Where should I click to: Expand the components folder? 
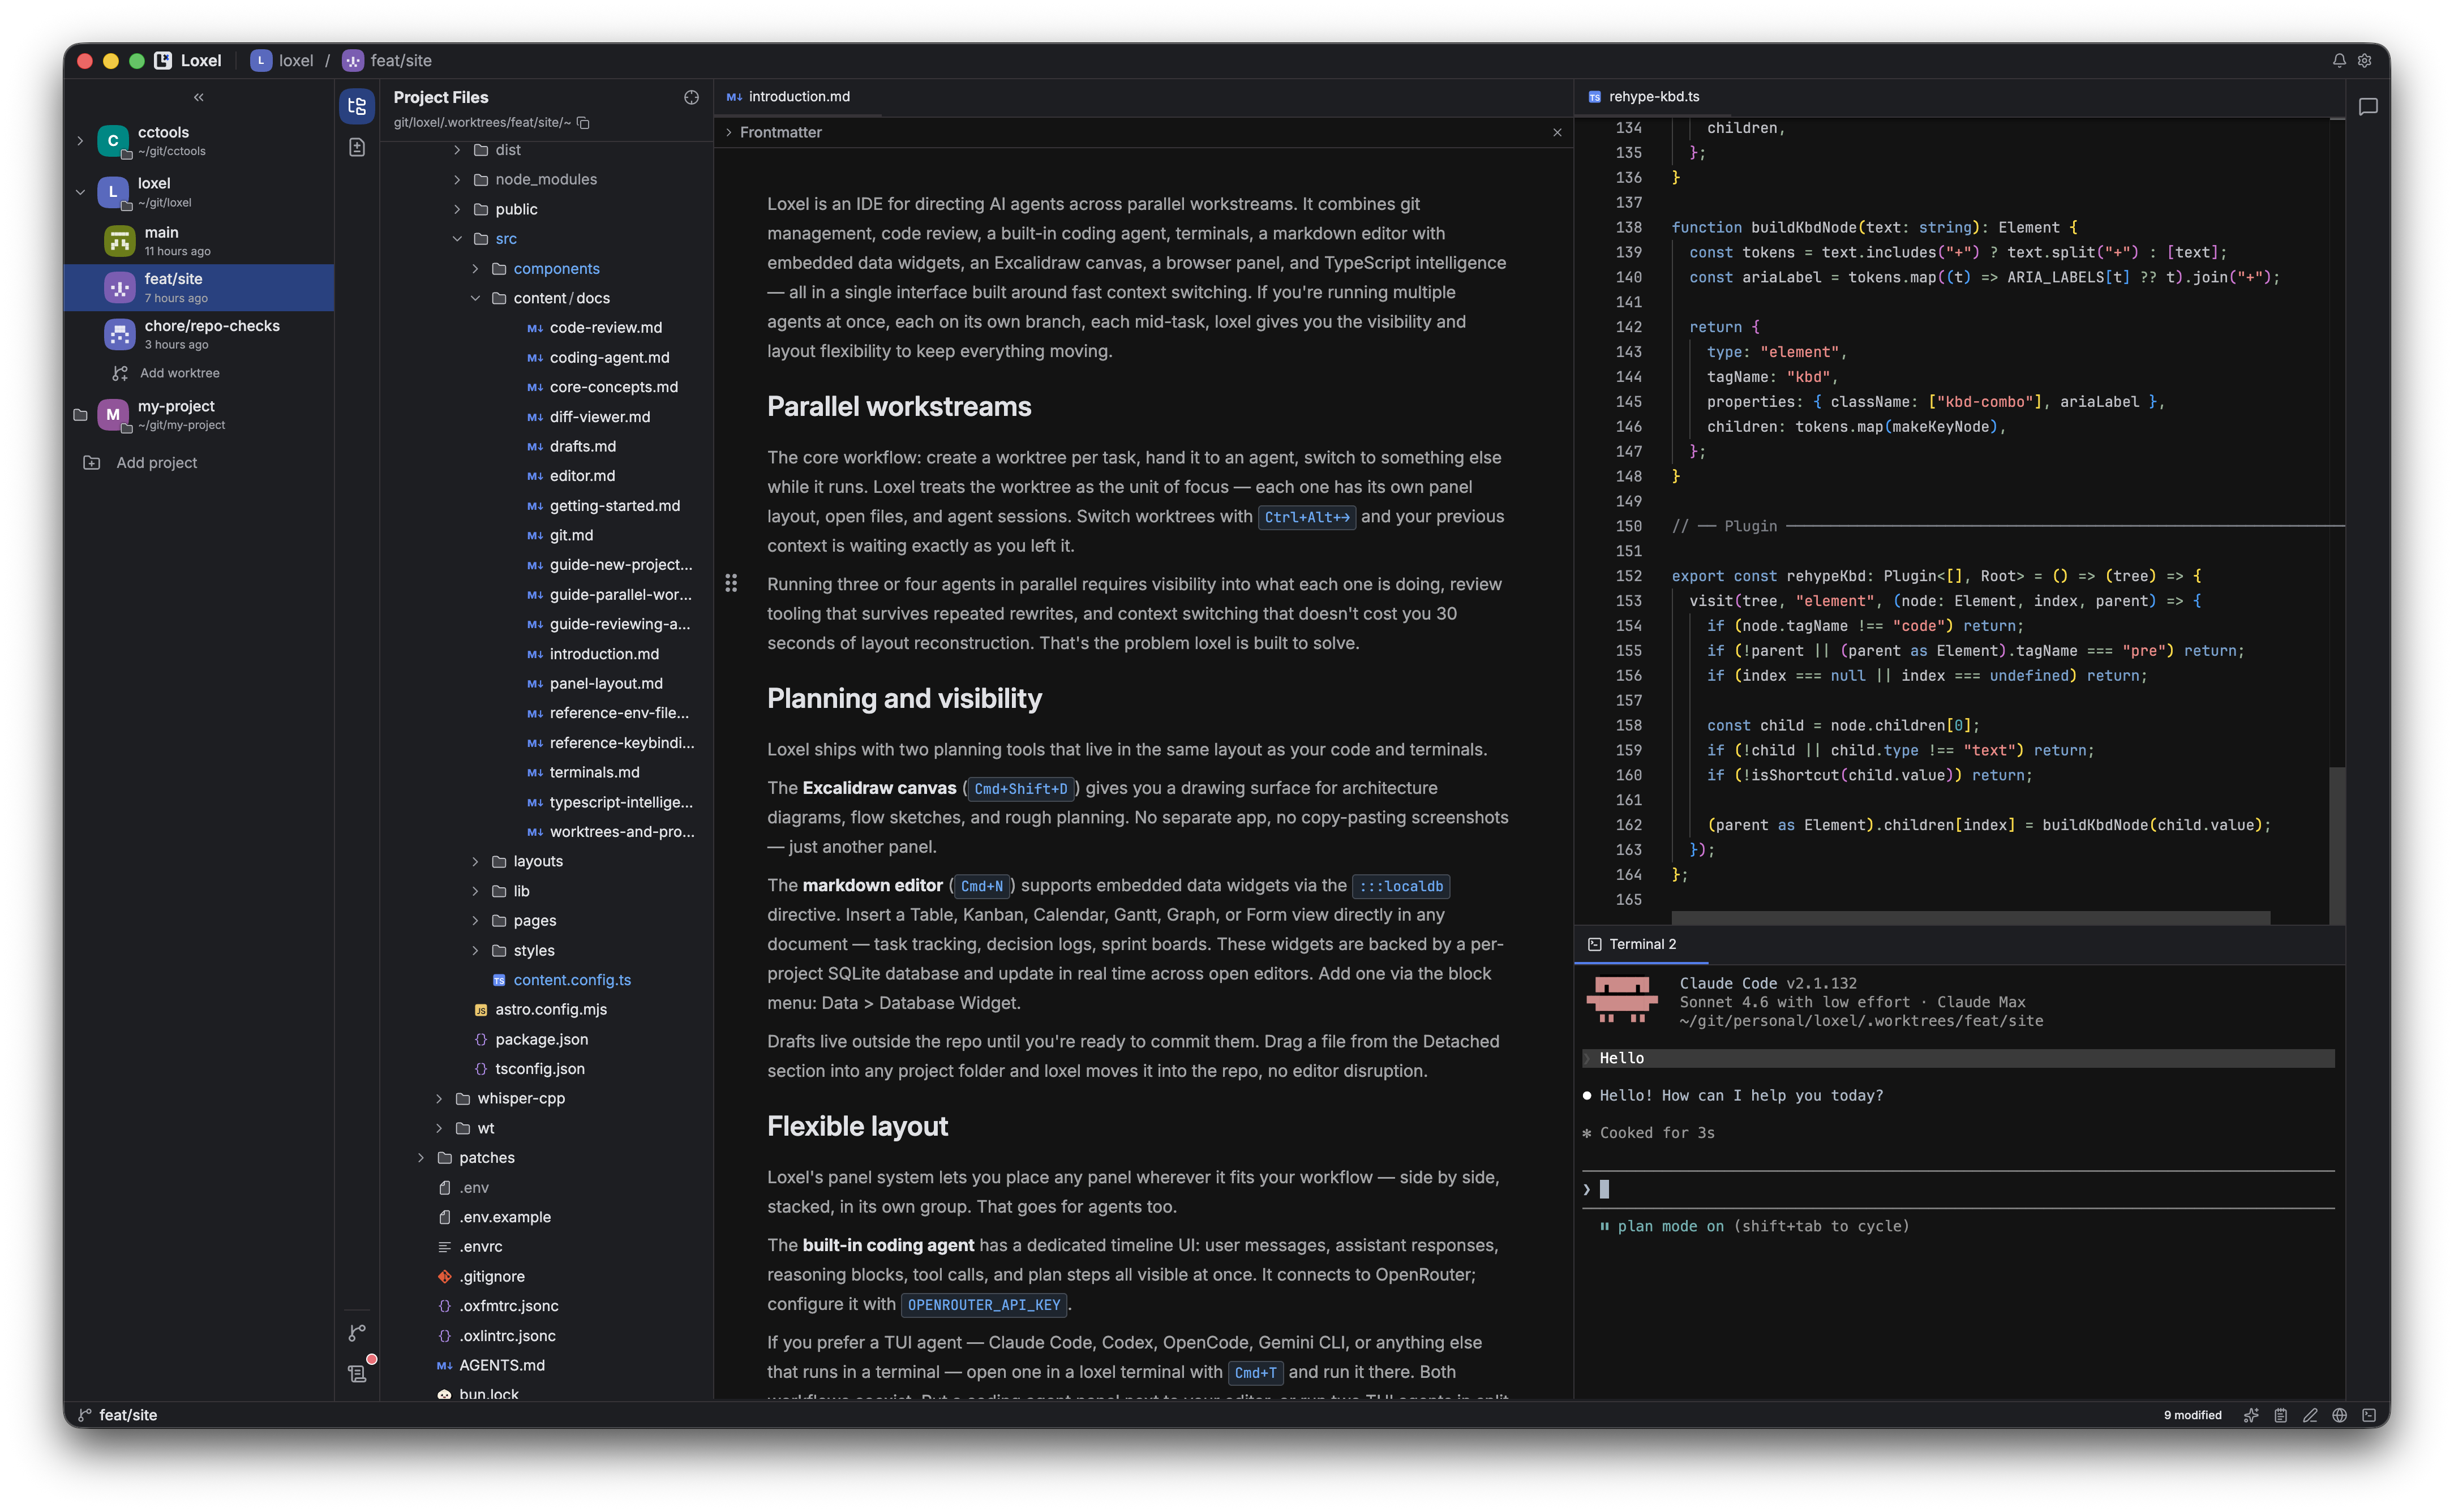pyautogui.click(x=475, y=269)
